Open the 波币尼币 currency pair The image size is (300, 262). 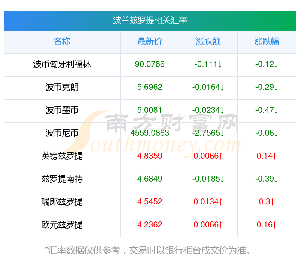62,133
